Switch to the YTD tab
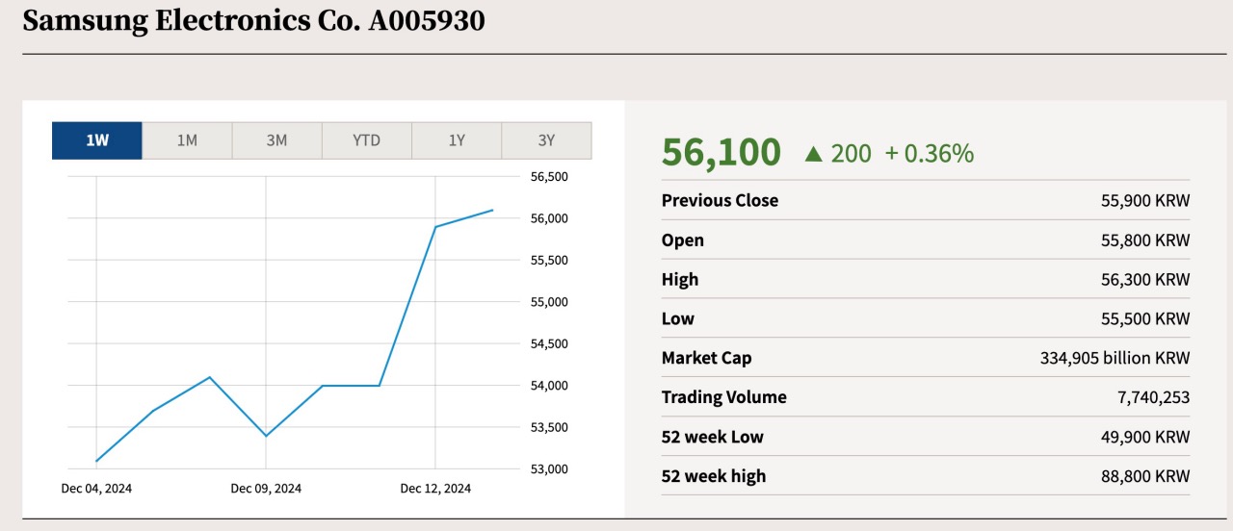 tap(366, 140)
